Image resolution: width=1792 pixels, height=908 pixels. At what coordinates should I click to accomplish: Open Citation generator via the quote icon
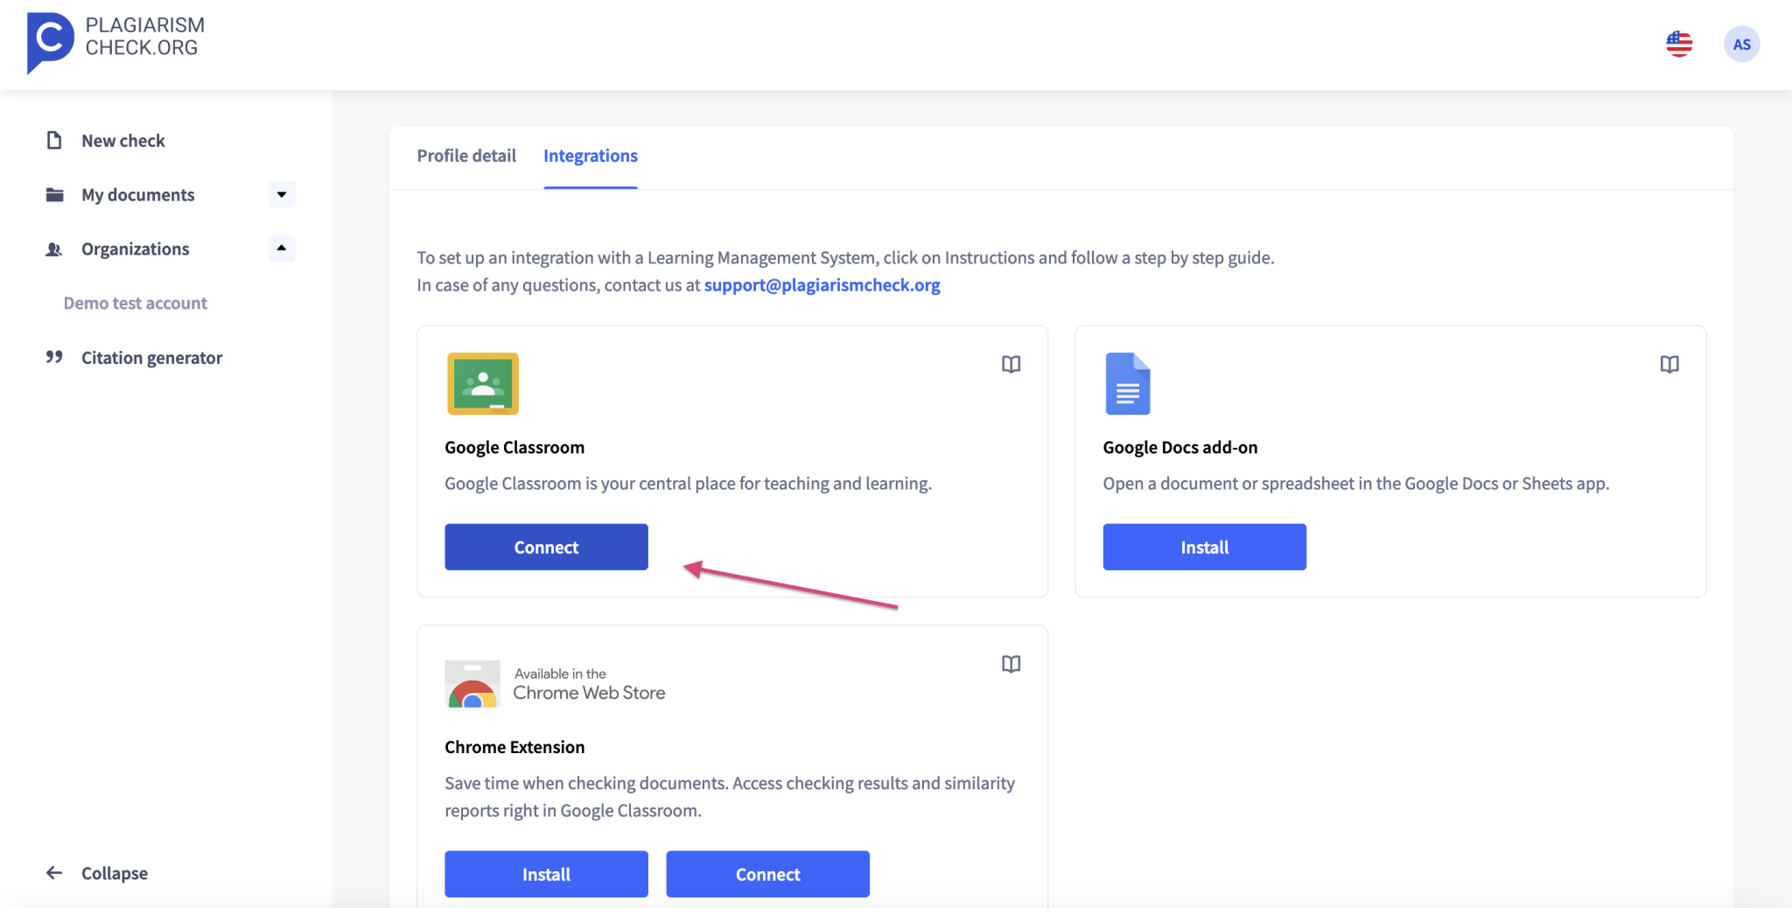click(x=54, y=357)
